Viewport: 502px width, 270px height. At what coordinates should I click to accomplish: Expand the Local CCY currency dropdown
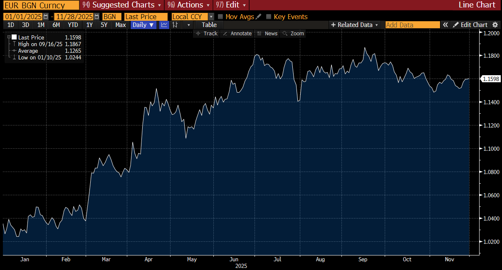[211, 17]
